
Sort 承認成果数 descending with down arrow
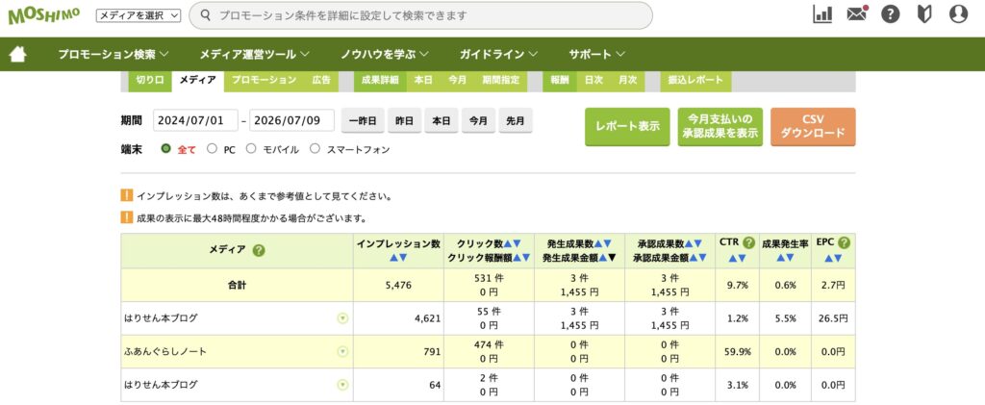pyautogui.click(x=698, y=243)
